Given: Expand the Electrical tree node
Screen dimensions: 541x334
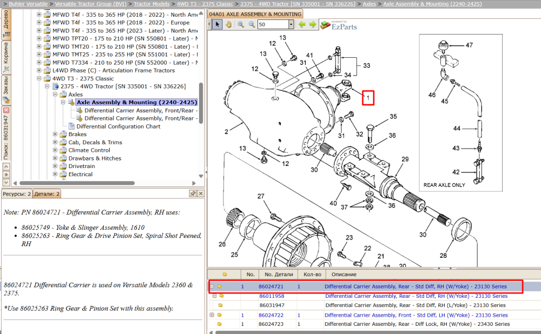Looking at the screenshot, I should pos(55,174).
